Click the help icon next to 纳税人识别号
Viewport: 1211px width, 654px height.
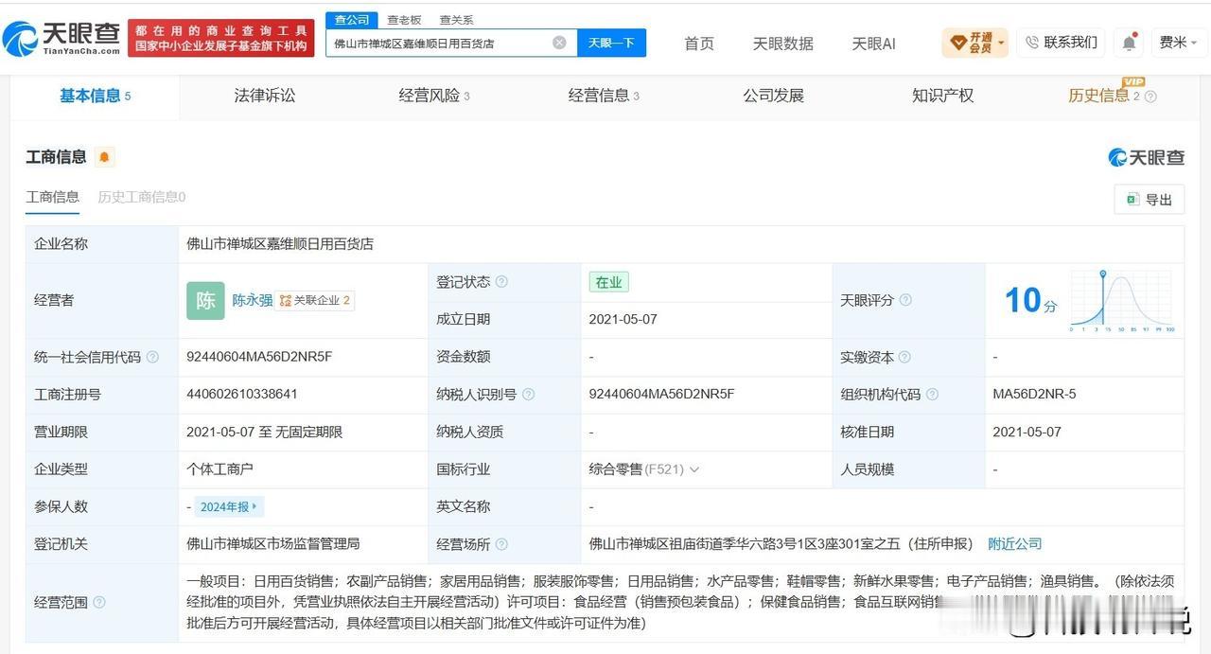tap(528, 394)
